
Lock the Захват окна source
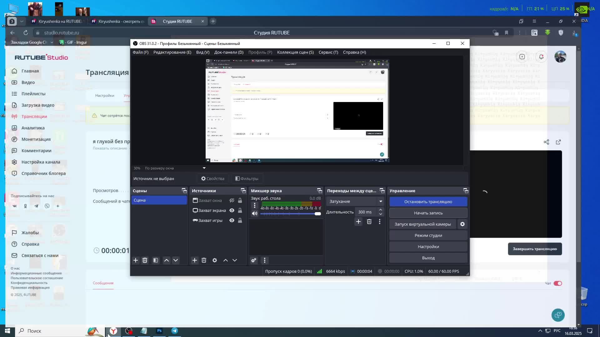click(x=240, y=200)
